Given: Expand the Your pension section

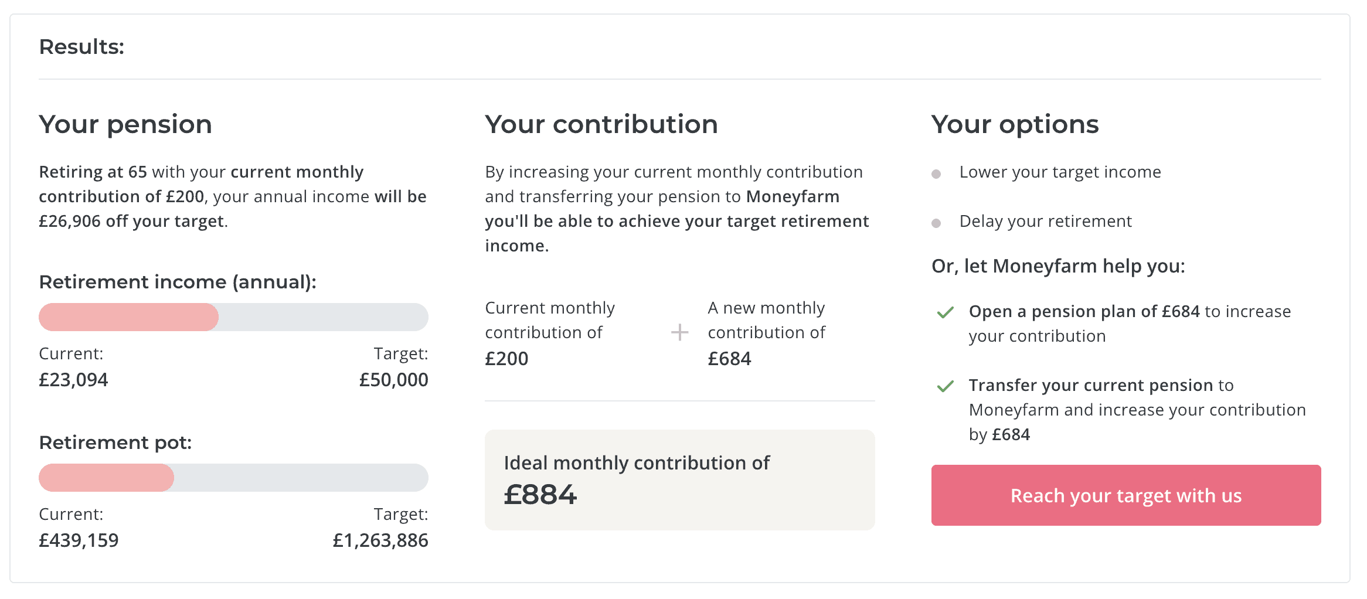Looking at the screenshot, I should click(125, 124).
